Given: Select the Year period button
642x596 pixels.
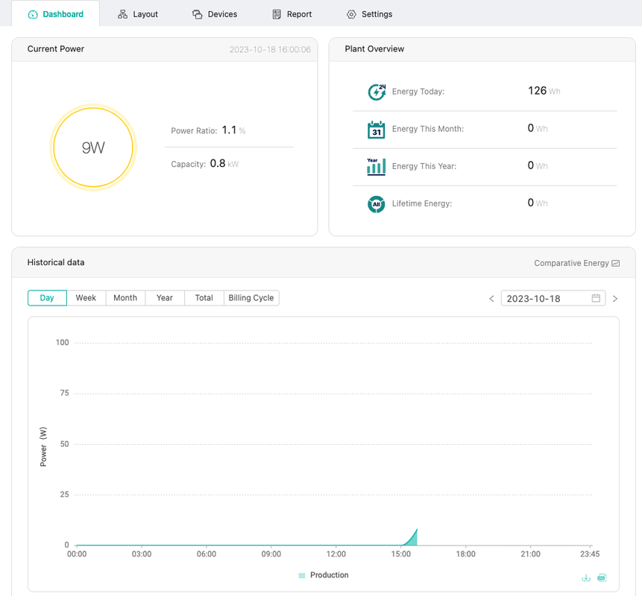Looking at the screenshot, I should tap(165, 298).
